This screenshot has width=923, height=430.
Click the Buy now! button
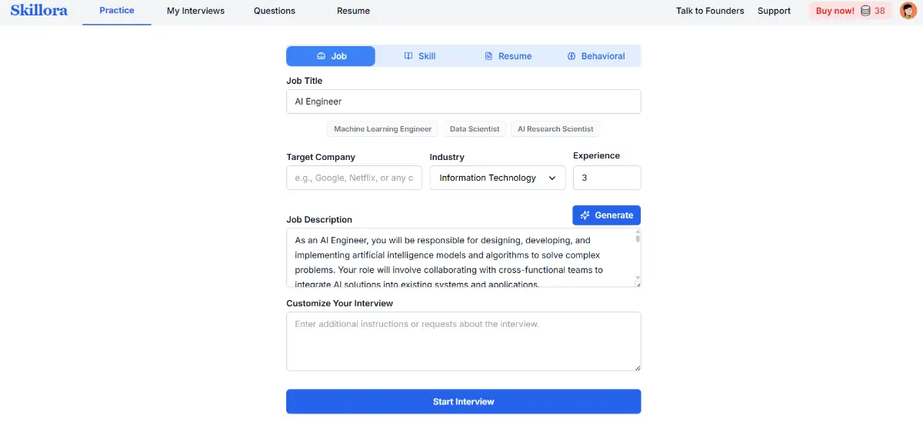pos(835,11)
